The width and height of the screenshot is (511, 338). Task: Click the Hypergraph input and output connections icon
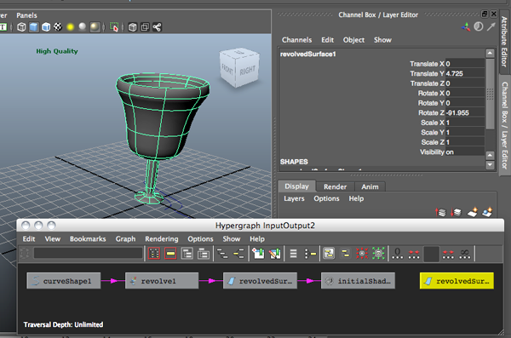pyautogui.click(x=329, y=253)
